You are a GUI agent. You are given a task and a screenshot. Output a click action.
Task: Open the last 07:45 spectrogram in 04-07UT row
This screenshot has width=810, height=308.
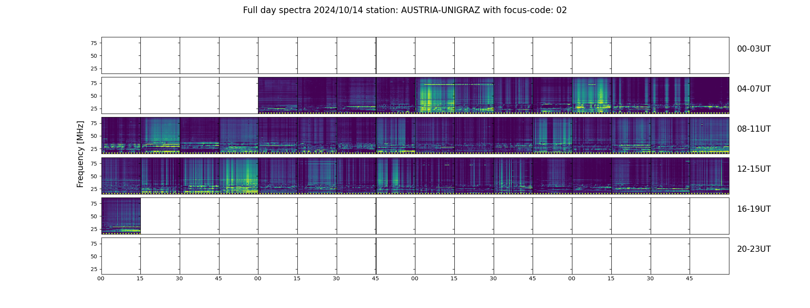point(709,95)
